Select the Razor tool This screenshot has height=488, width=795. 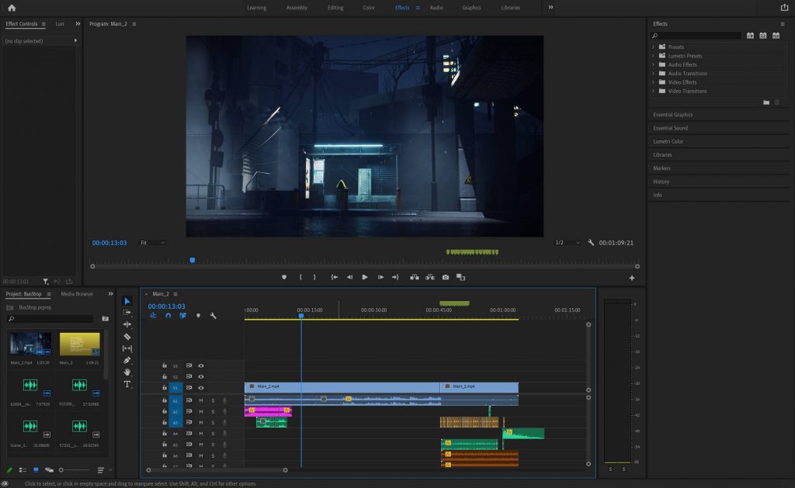(x=127, y=337)
